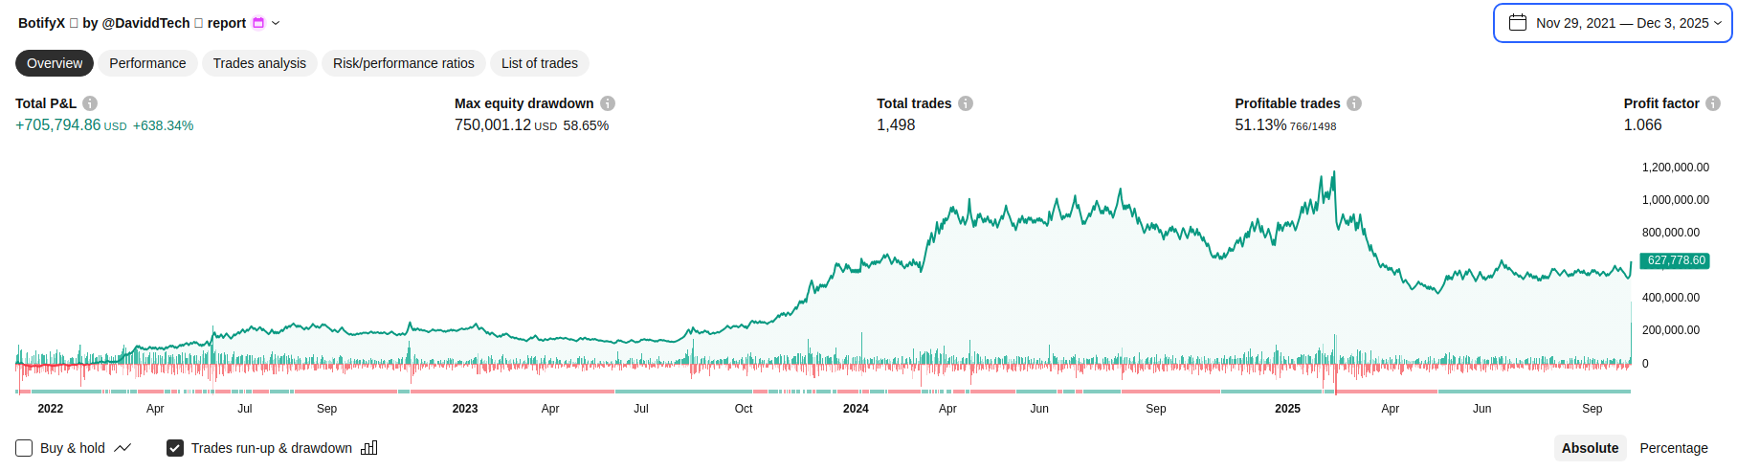Expand the strategy report title chevron
1737x471 pixels.
[x=276, y=23]
